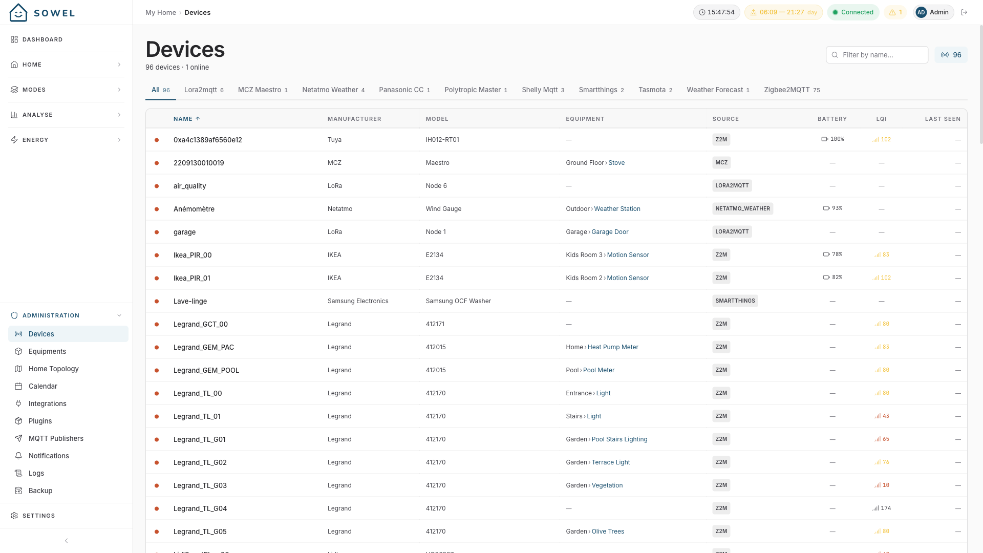This screenshot has height=553, width=983.
Task: Click the clock time indicator 15:47:54
Action: [716, 12]
